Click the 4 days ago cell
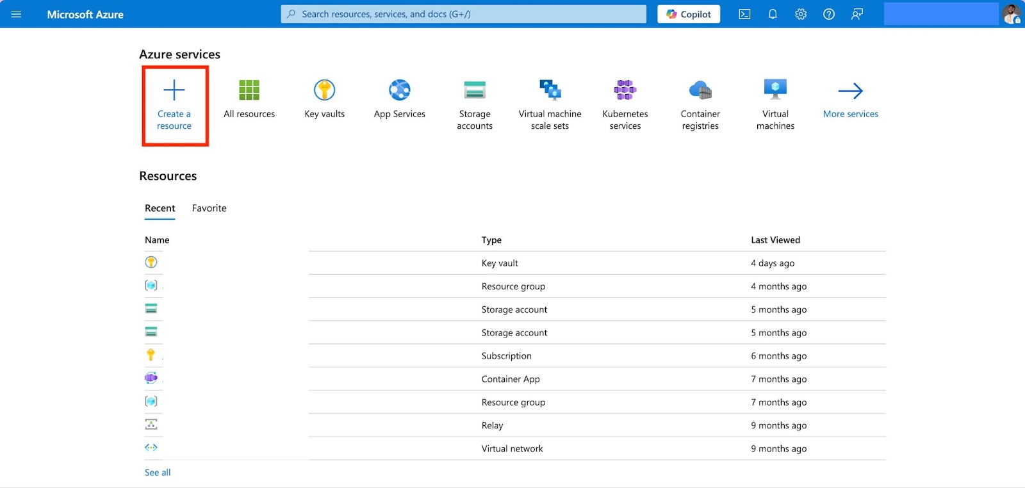 pos(773,263)
